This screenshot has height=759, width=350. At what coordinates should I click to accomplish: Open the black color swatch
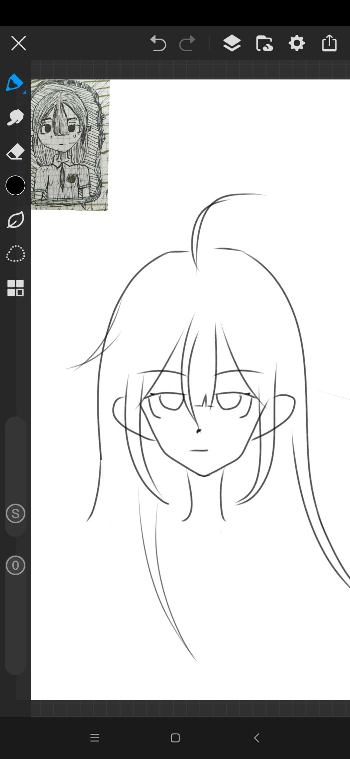click(15, 186)
